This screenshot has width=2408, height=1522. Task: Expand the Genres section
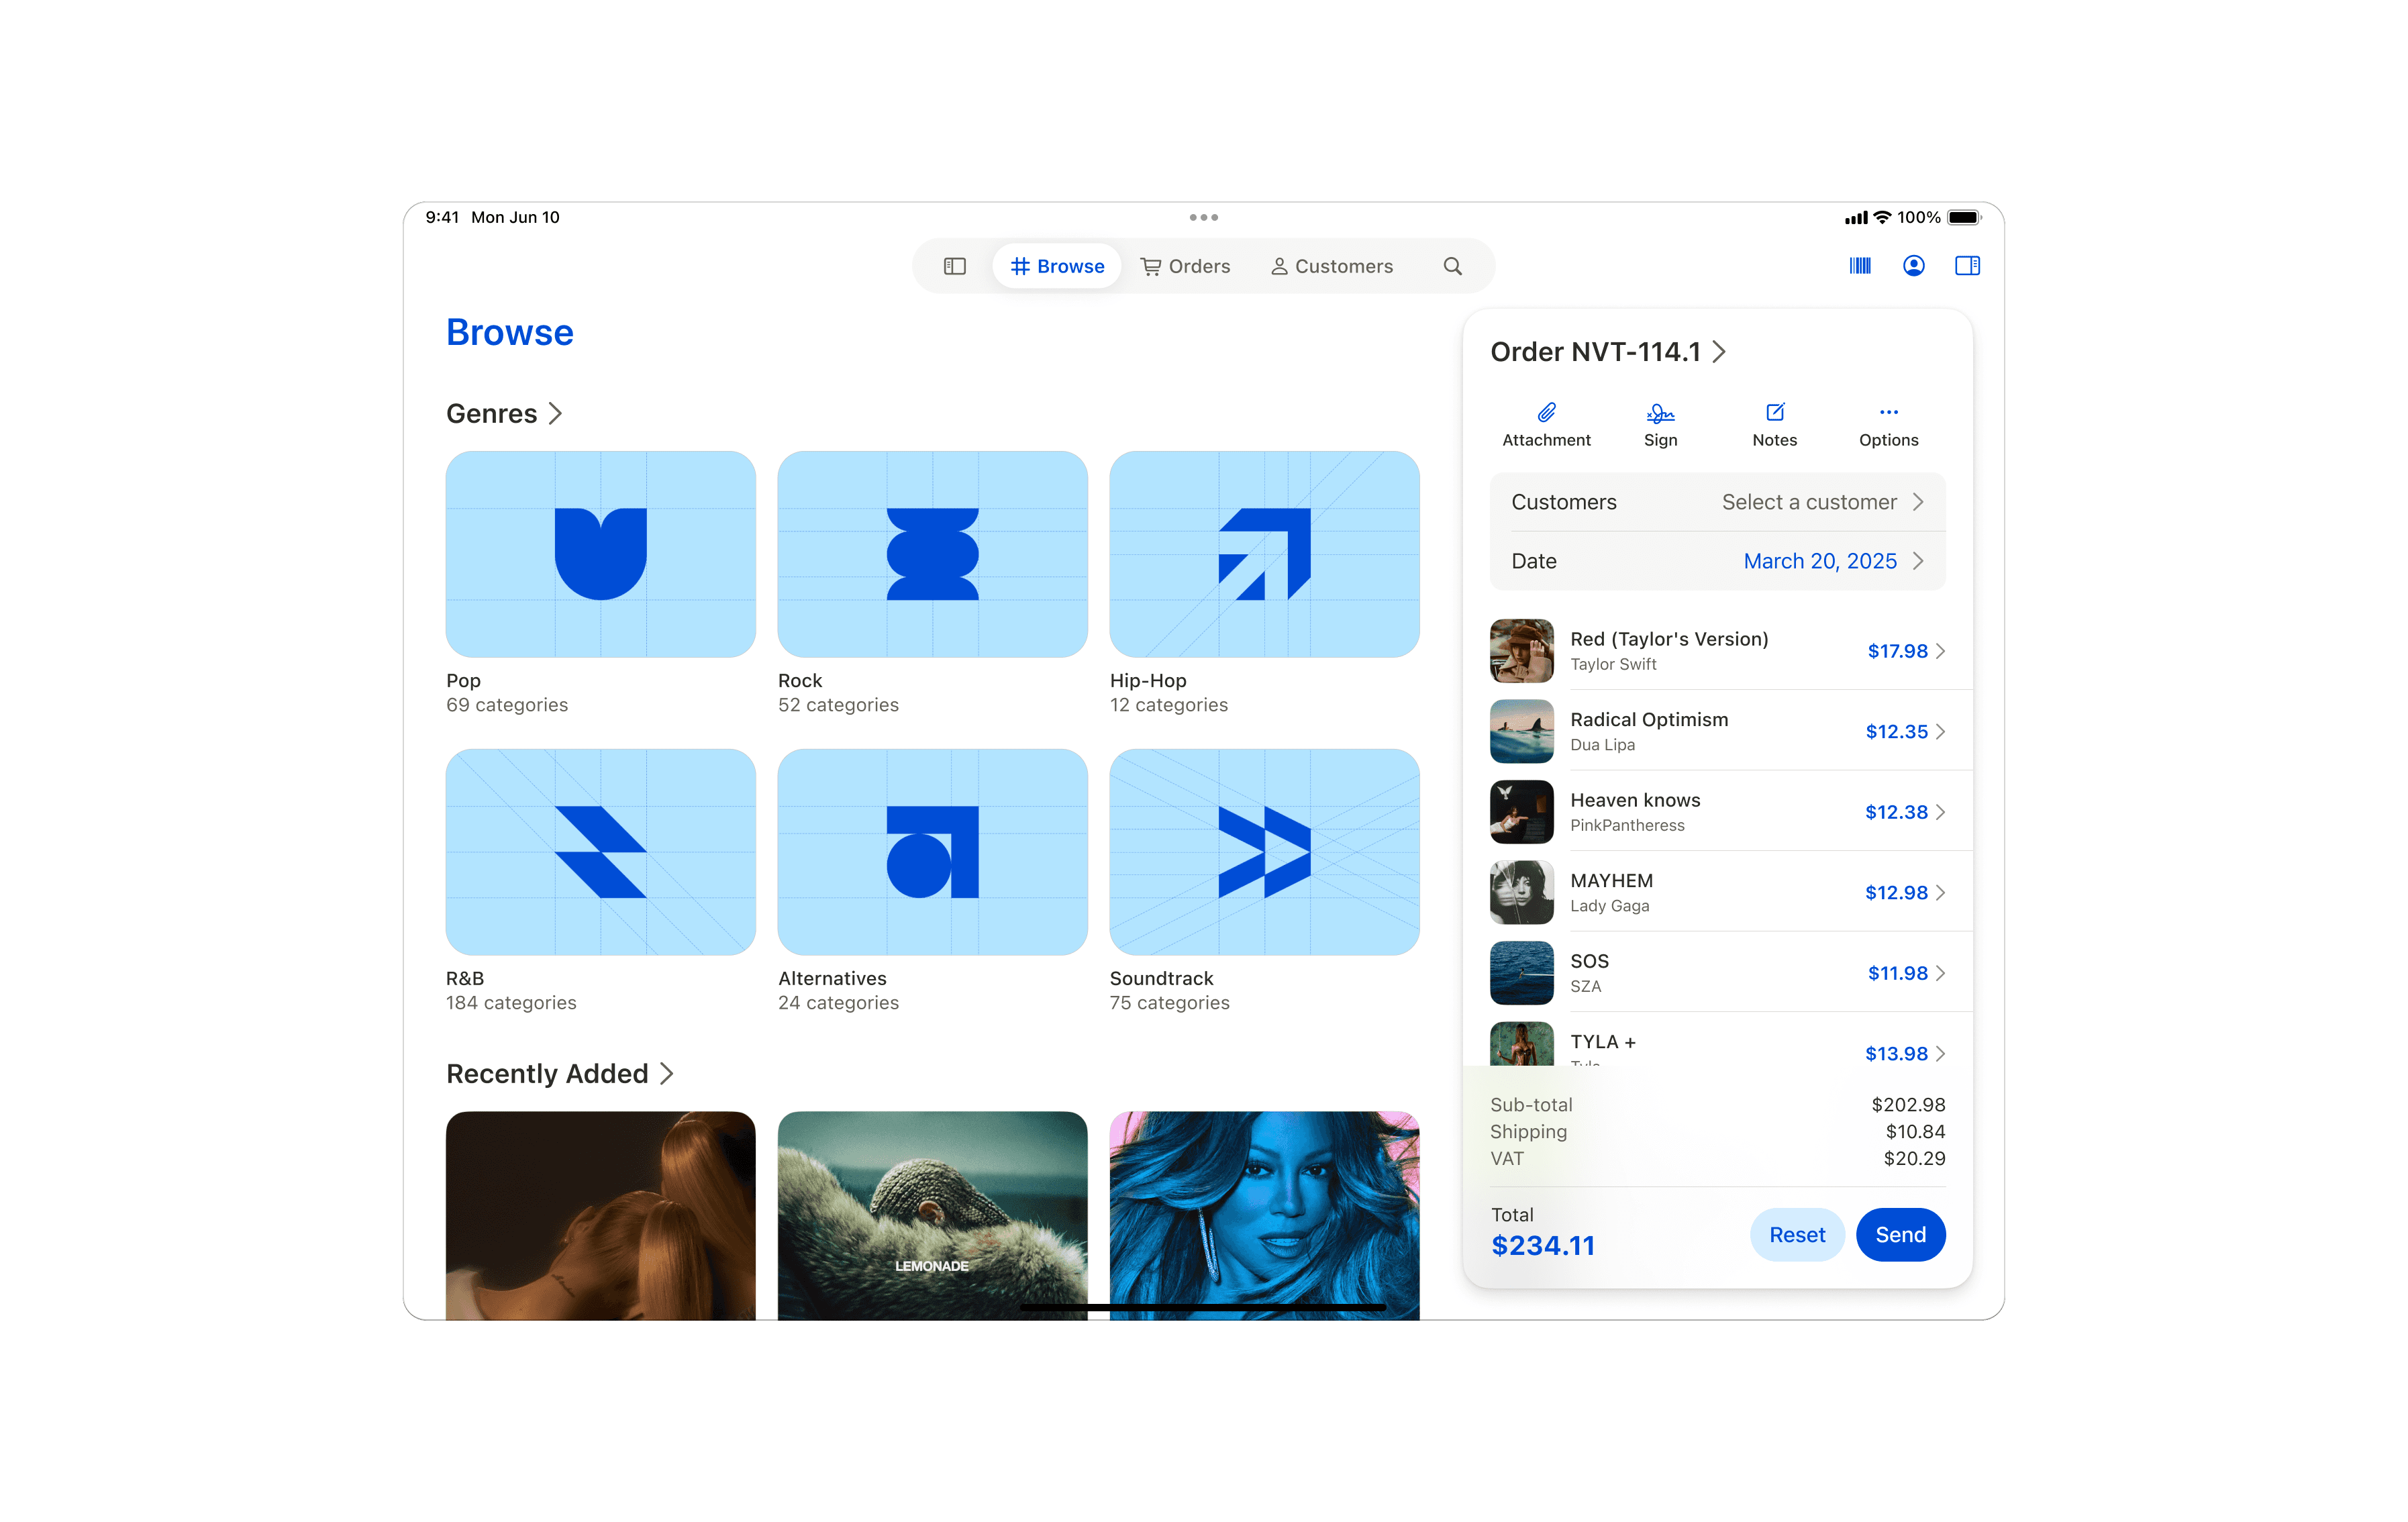[504, 413]
